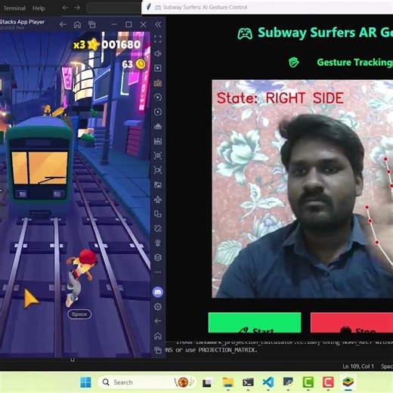Start screen recording via video-frame icon

coord(158,170)
